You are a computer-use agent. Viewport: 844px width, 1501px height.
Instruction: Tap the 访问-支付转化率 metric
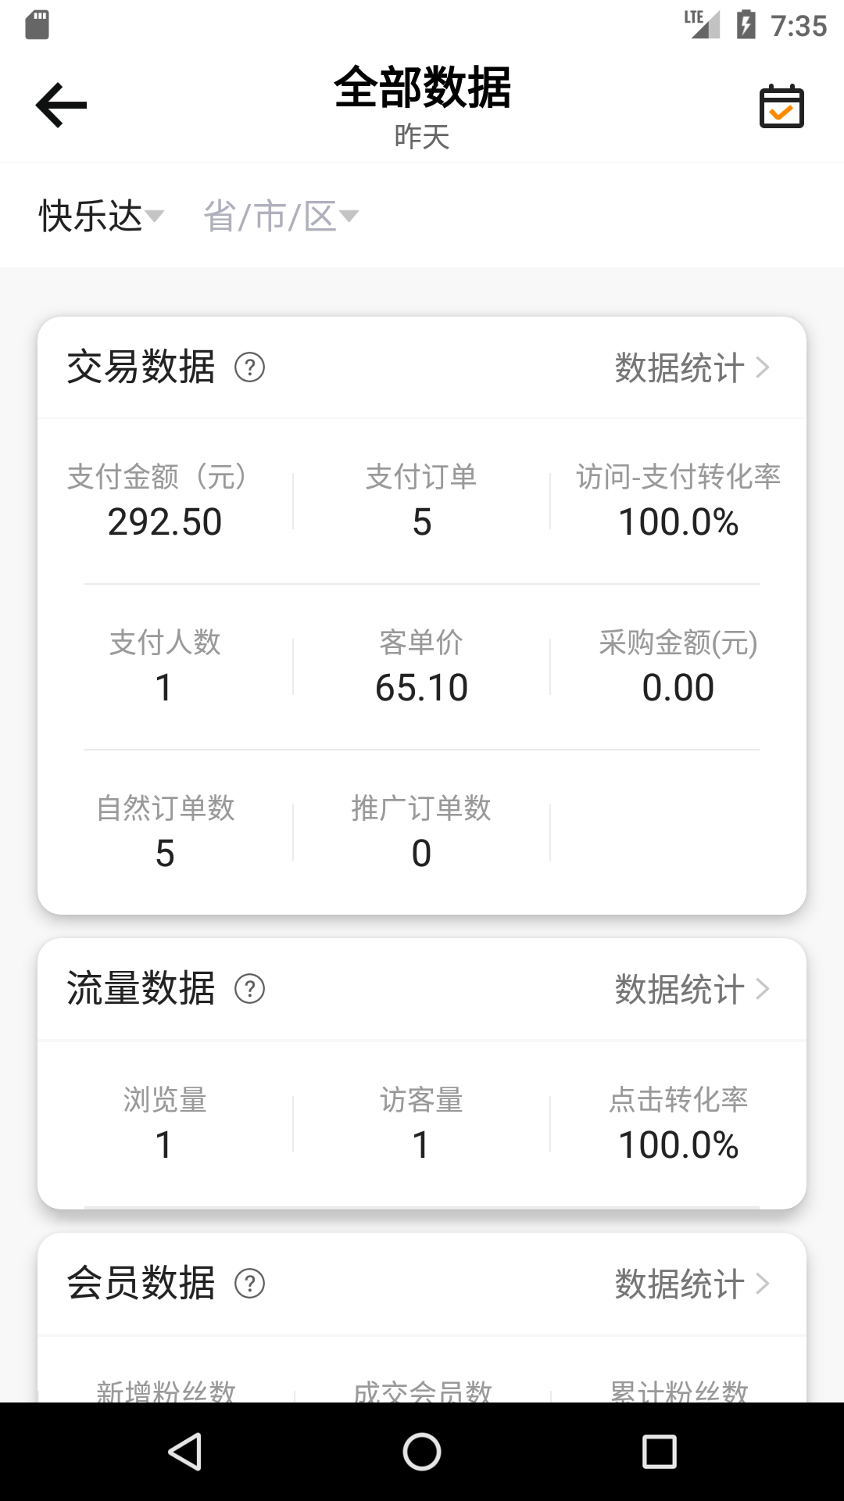click(x=678, y=502)
